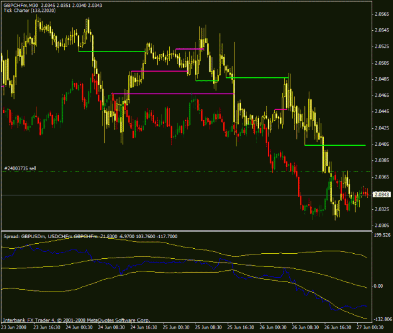Image resolution: width=393 pixels, height=333 pixels.
Task: Select the long magenta horizontal line near 2.0465
Action: point(173,94)
